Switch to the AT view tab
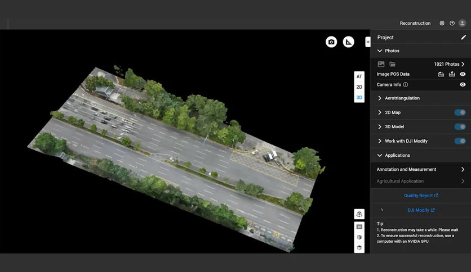Screen dimensions: 471x272 pos(359,76)
